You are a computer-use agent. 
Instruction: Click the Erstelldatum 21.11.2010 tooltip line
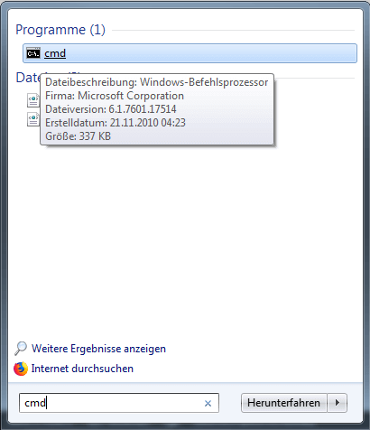click(116, 123)
